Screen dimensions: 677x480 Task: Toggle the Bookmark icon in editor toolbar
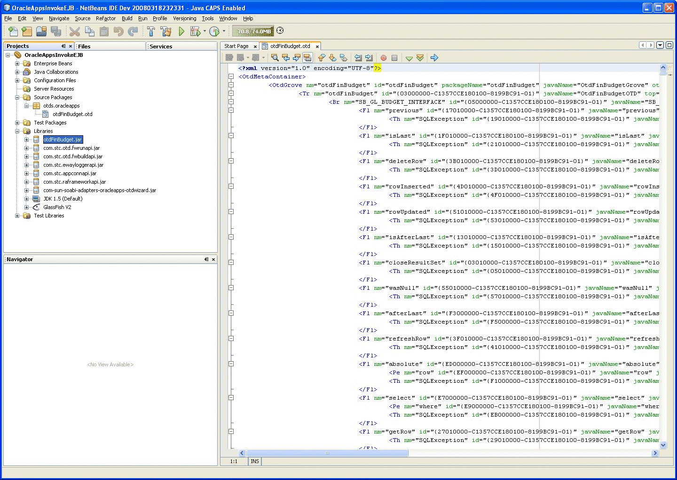(x=343, y=58)
